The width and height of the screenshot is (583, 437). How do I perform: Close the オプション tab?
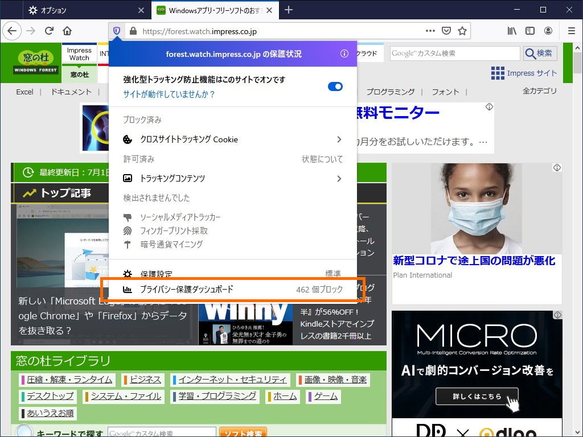[x=141, y=10]
